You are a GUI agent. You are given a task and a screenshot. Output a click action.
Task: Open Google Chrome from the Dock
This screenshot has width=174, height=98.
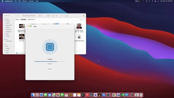[x=114, y=95]
